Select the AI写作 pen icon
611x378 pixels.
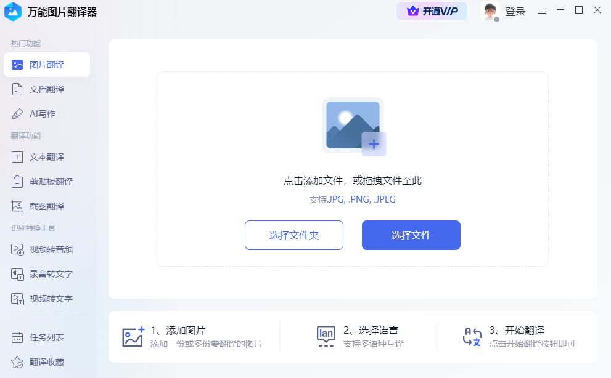tap(17, 114)
